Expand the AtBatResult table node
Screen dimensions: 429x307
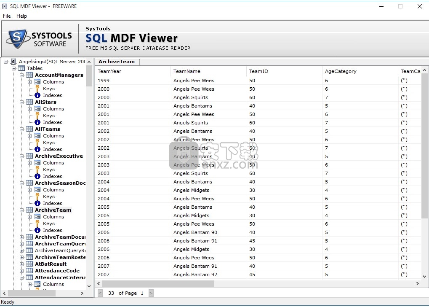[x=21, y=264]
